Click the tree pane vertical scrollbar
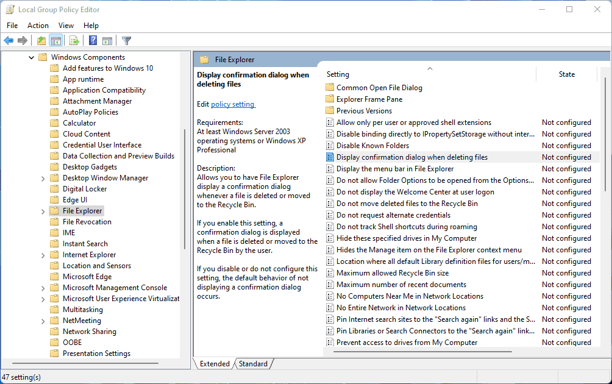612x384 pixels. (185, 189)
